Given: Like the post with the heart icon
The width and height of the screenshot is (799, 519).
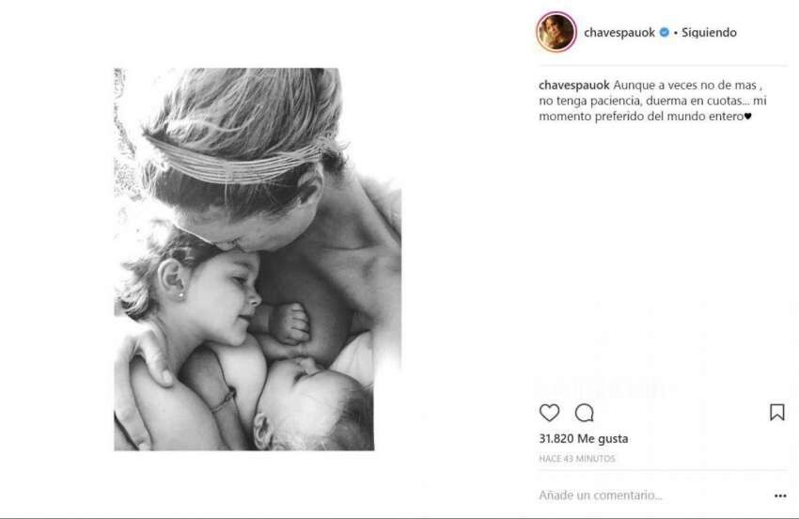Looking at the screenshot, I should click(549, 413).
